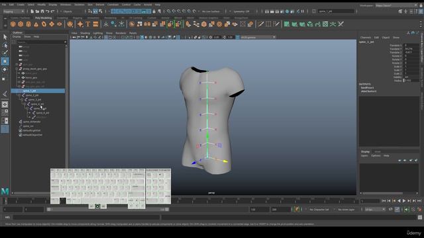
Task: Open the playback speed fps dropdown
Action: [375, 210]
